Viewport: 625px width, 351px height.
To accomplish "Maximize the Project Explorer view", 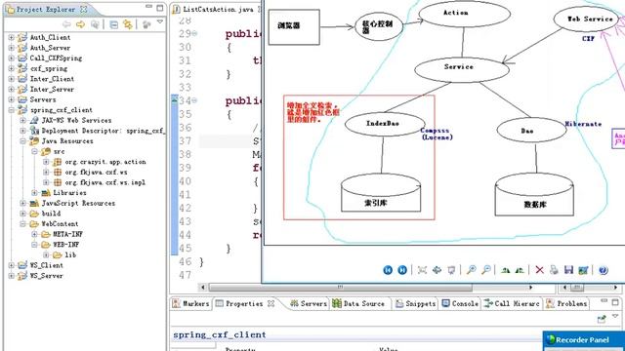I will pyautogui.click(x=160, y=8).
